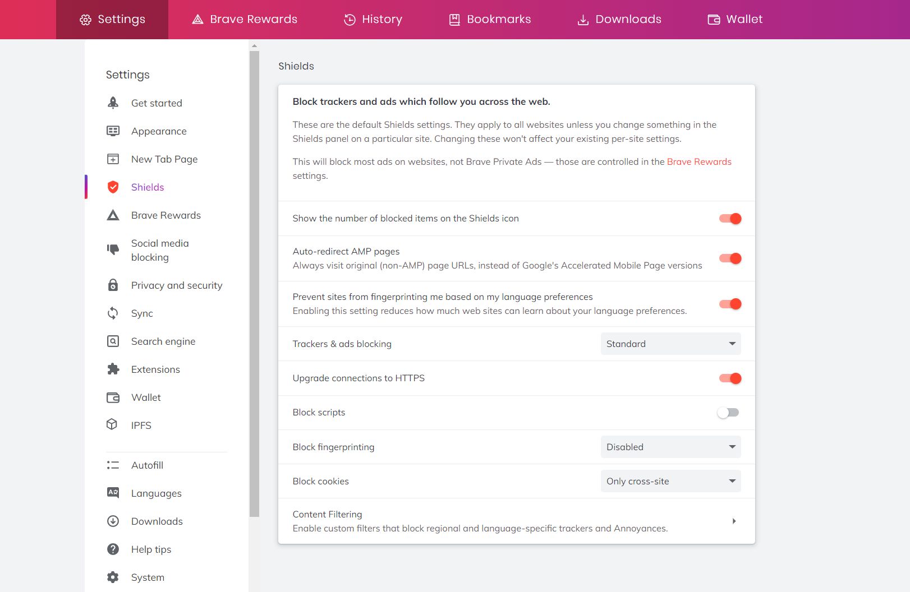Click the Appearance icon in sidebar
The width and height of the screenshot is (910, 592).
(x=113, y=131)
